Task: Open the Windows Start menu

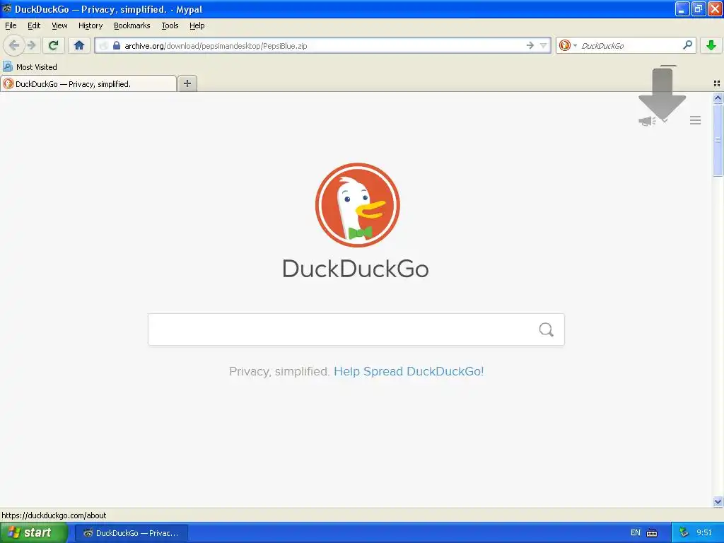Action: click(34, 532)
